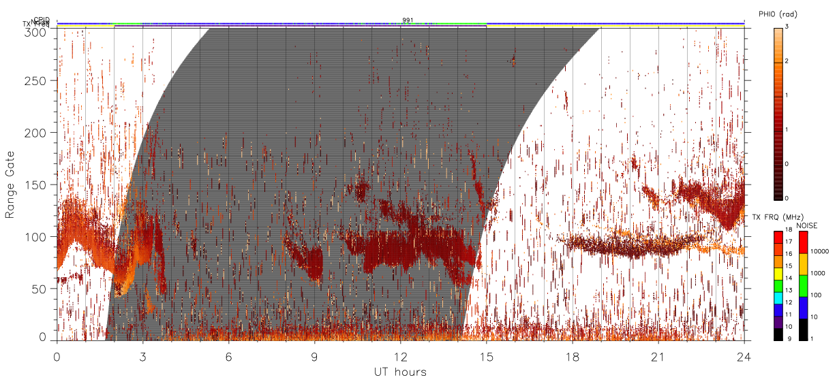Click the 'CPID' label at top left

pos(42,20)
